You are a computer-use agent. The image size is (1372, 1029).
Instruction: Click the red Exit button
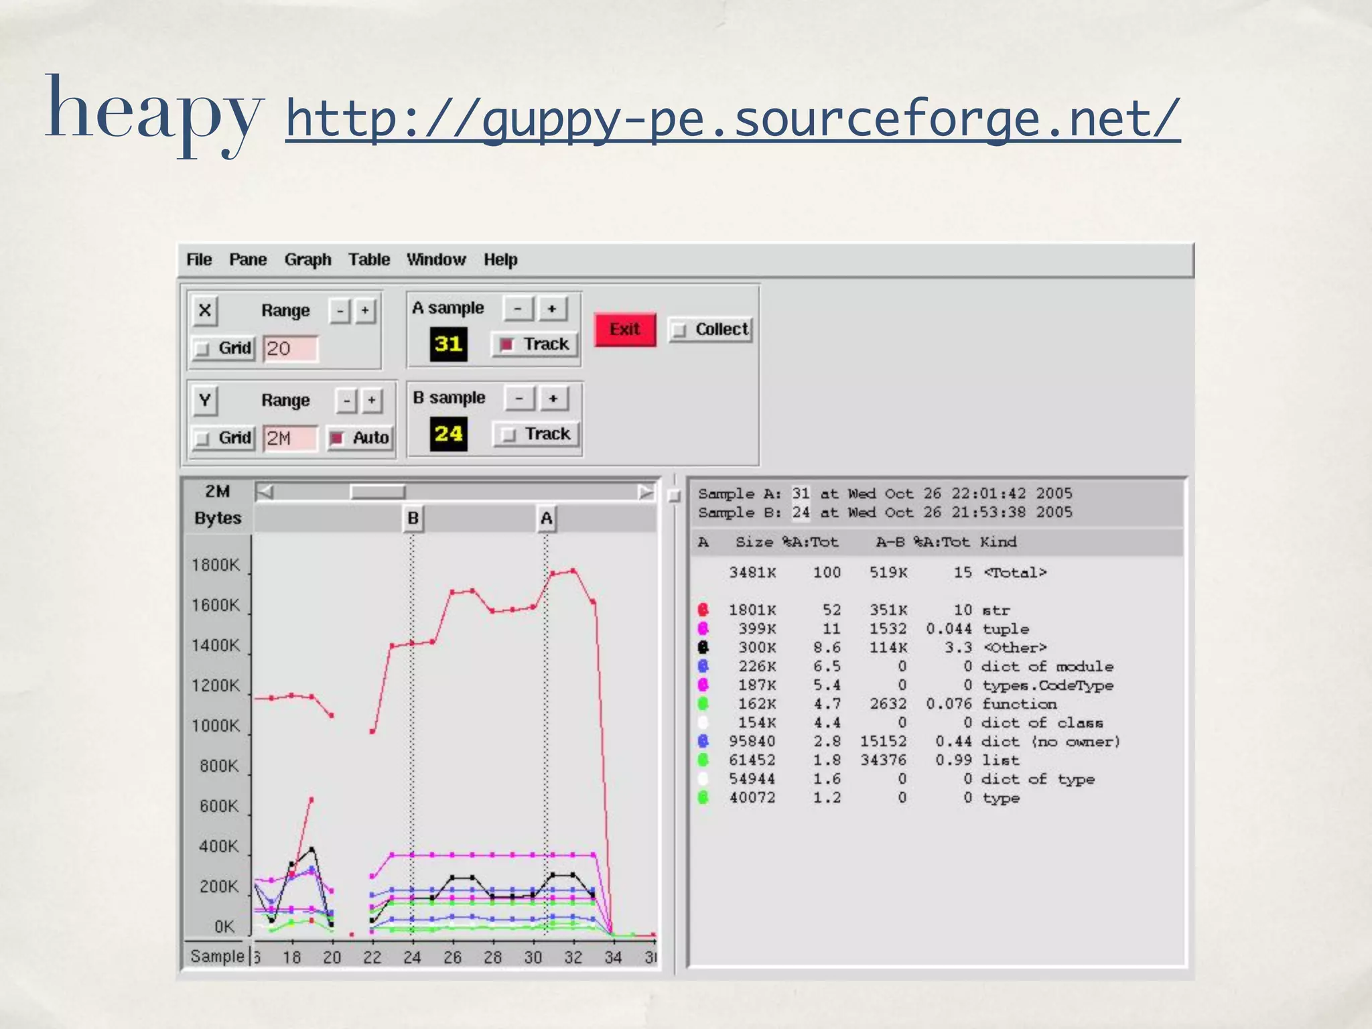point(624,329)
